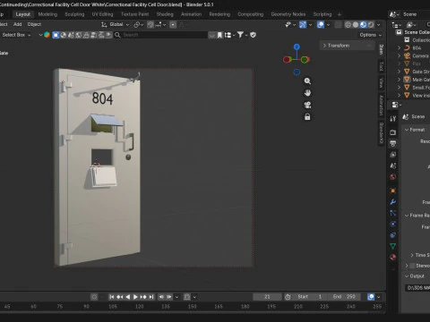
Task: Toggle snapping with the magnet icon
Action: pyautogui.click(x=150, y=25)
